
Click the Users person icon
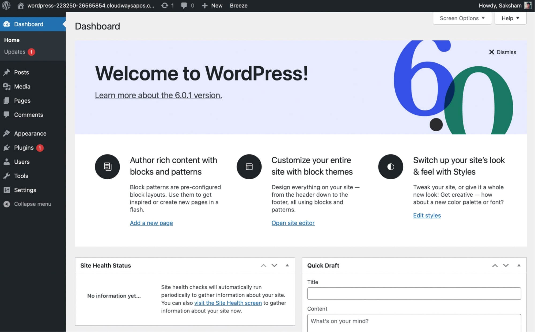(x=7, y=162)
